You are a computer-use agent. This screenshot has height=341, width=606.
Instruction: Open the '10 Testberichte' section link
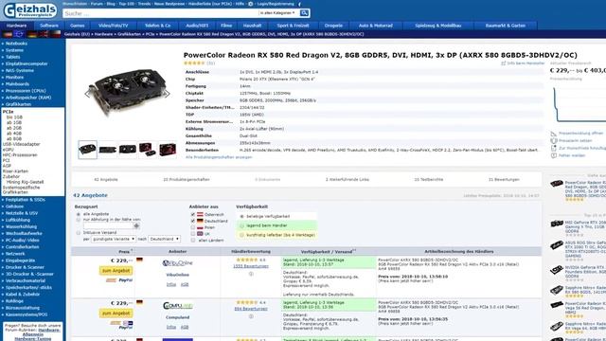coord(429,179)
